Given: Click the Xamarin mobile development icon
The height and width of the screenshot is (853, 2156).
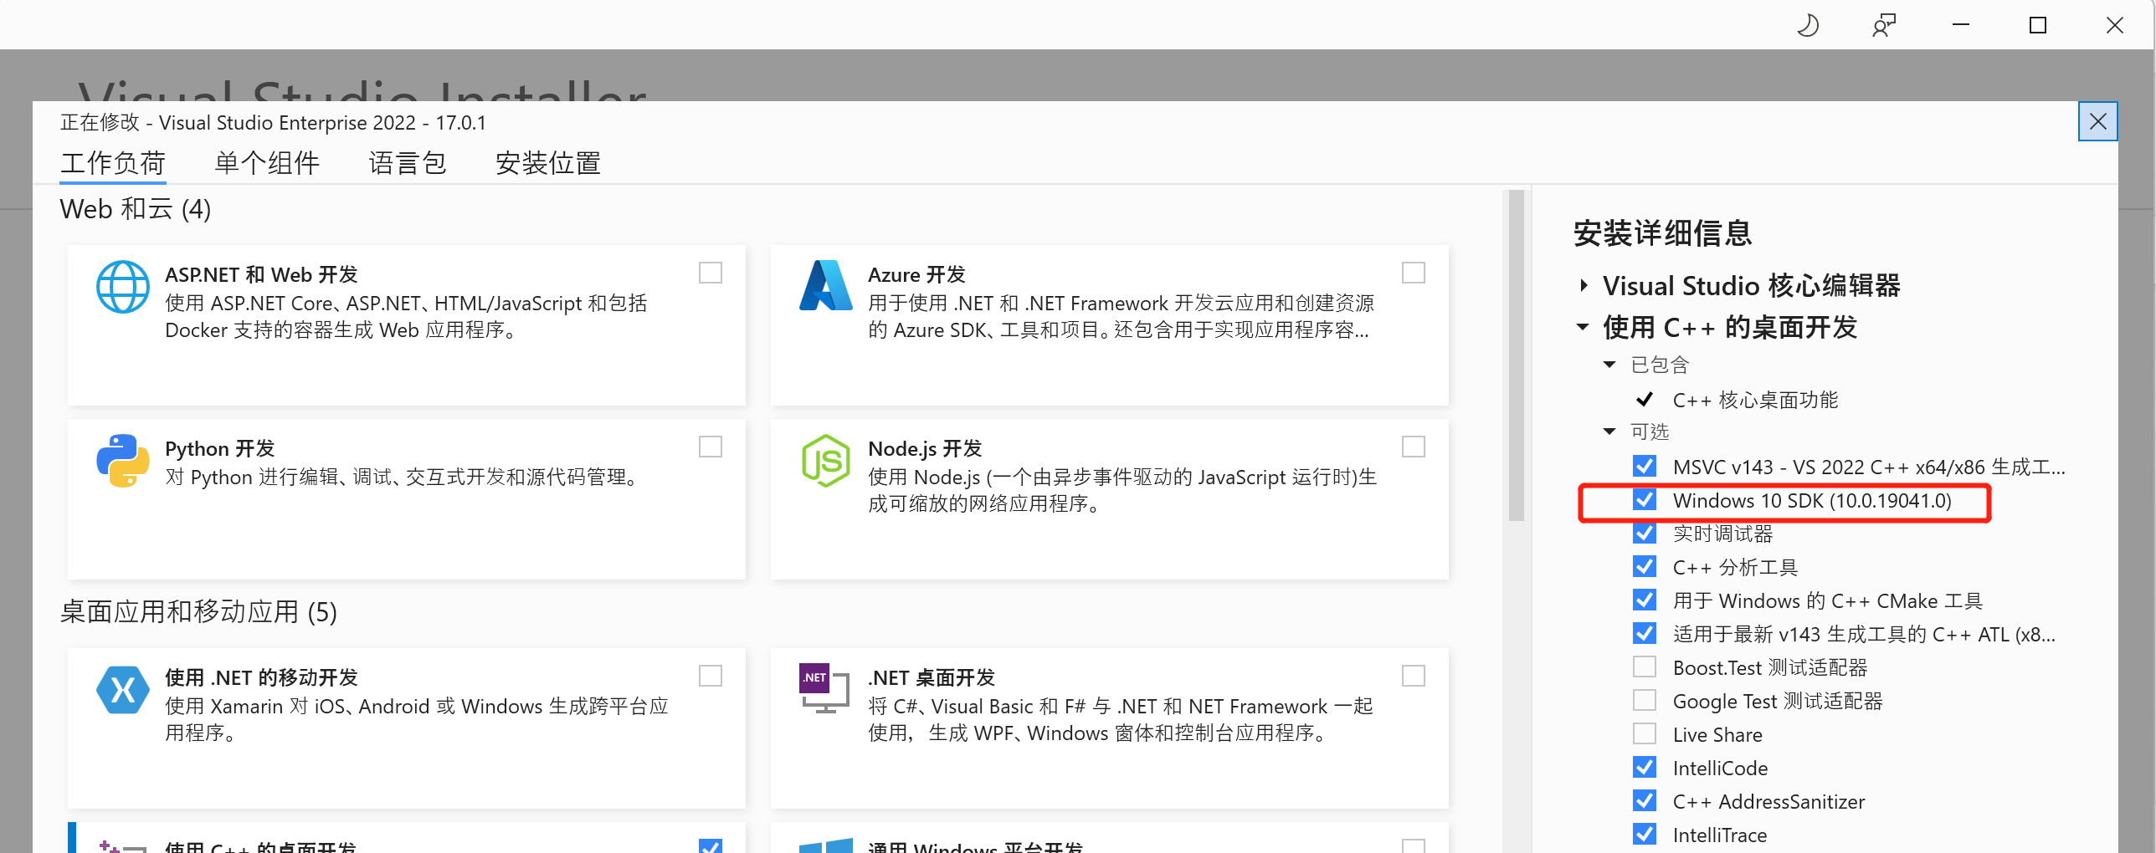Looking at the screenshot, I should point(123,690).
